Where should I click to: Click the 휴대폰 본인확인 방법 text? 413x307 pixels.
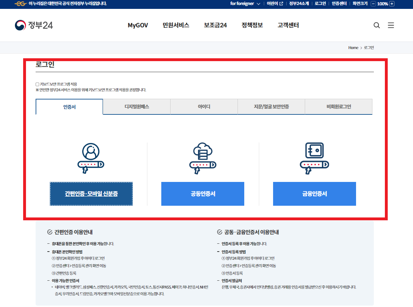coord(67,252)
